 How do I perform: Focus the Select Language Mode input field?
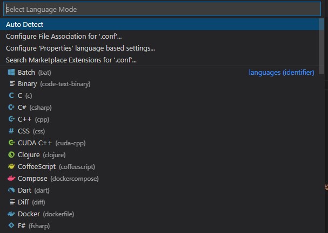click(x=162, y=9)
